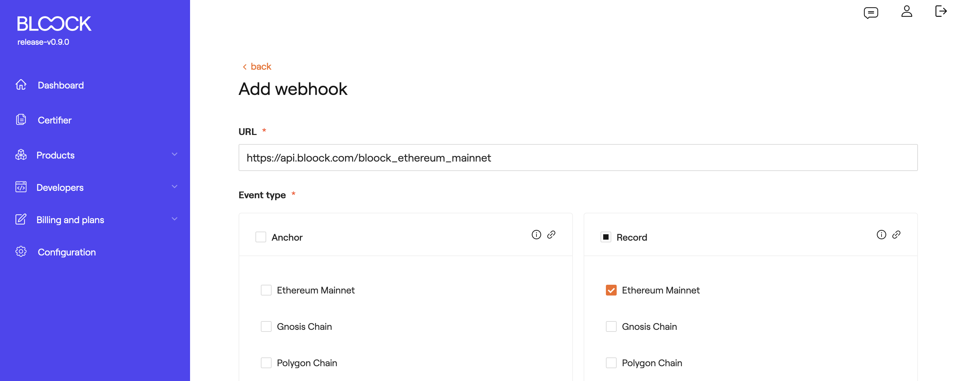Enable the Anchor event type checkbox
Screen dimensions: 955x381
[x=261, y=237]
